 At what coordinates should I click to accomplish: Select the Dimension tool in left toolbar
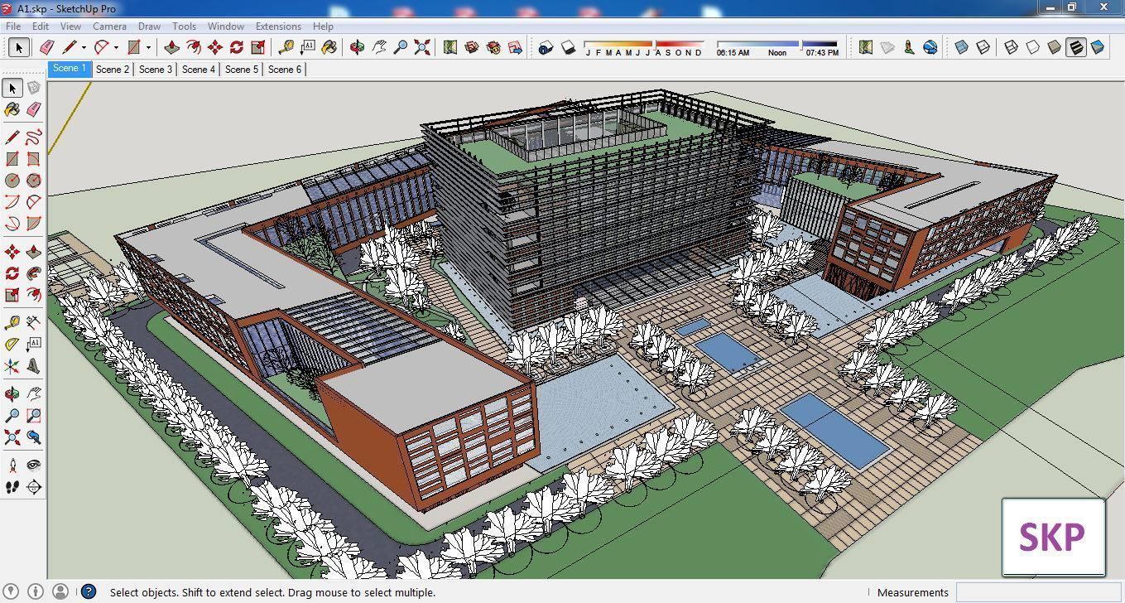[33, 322]
